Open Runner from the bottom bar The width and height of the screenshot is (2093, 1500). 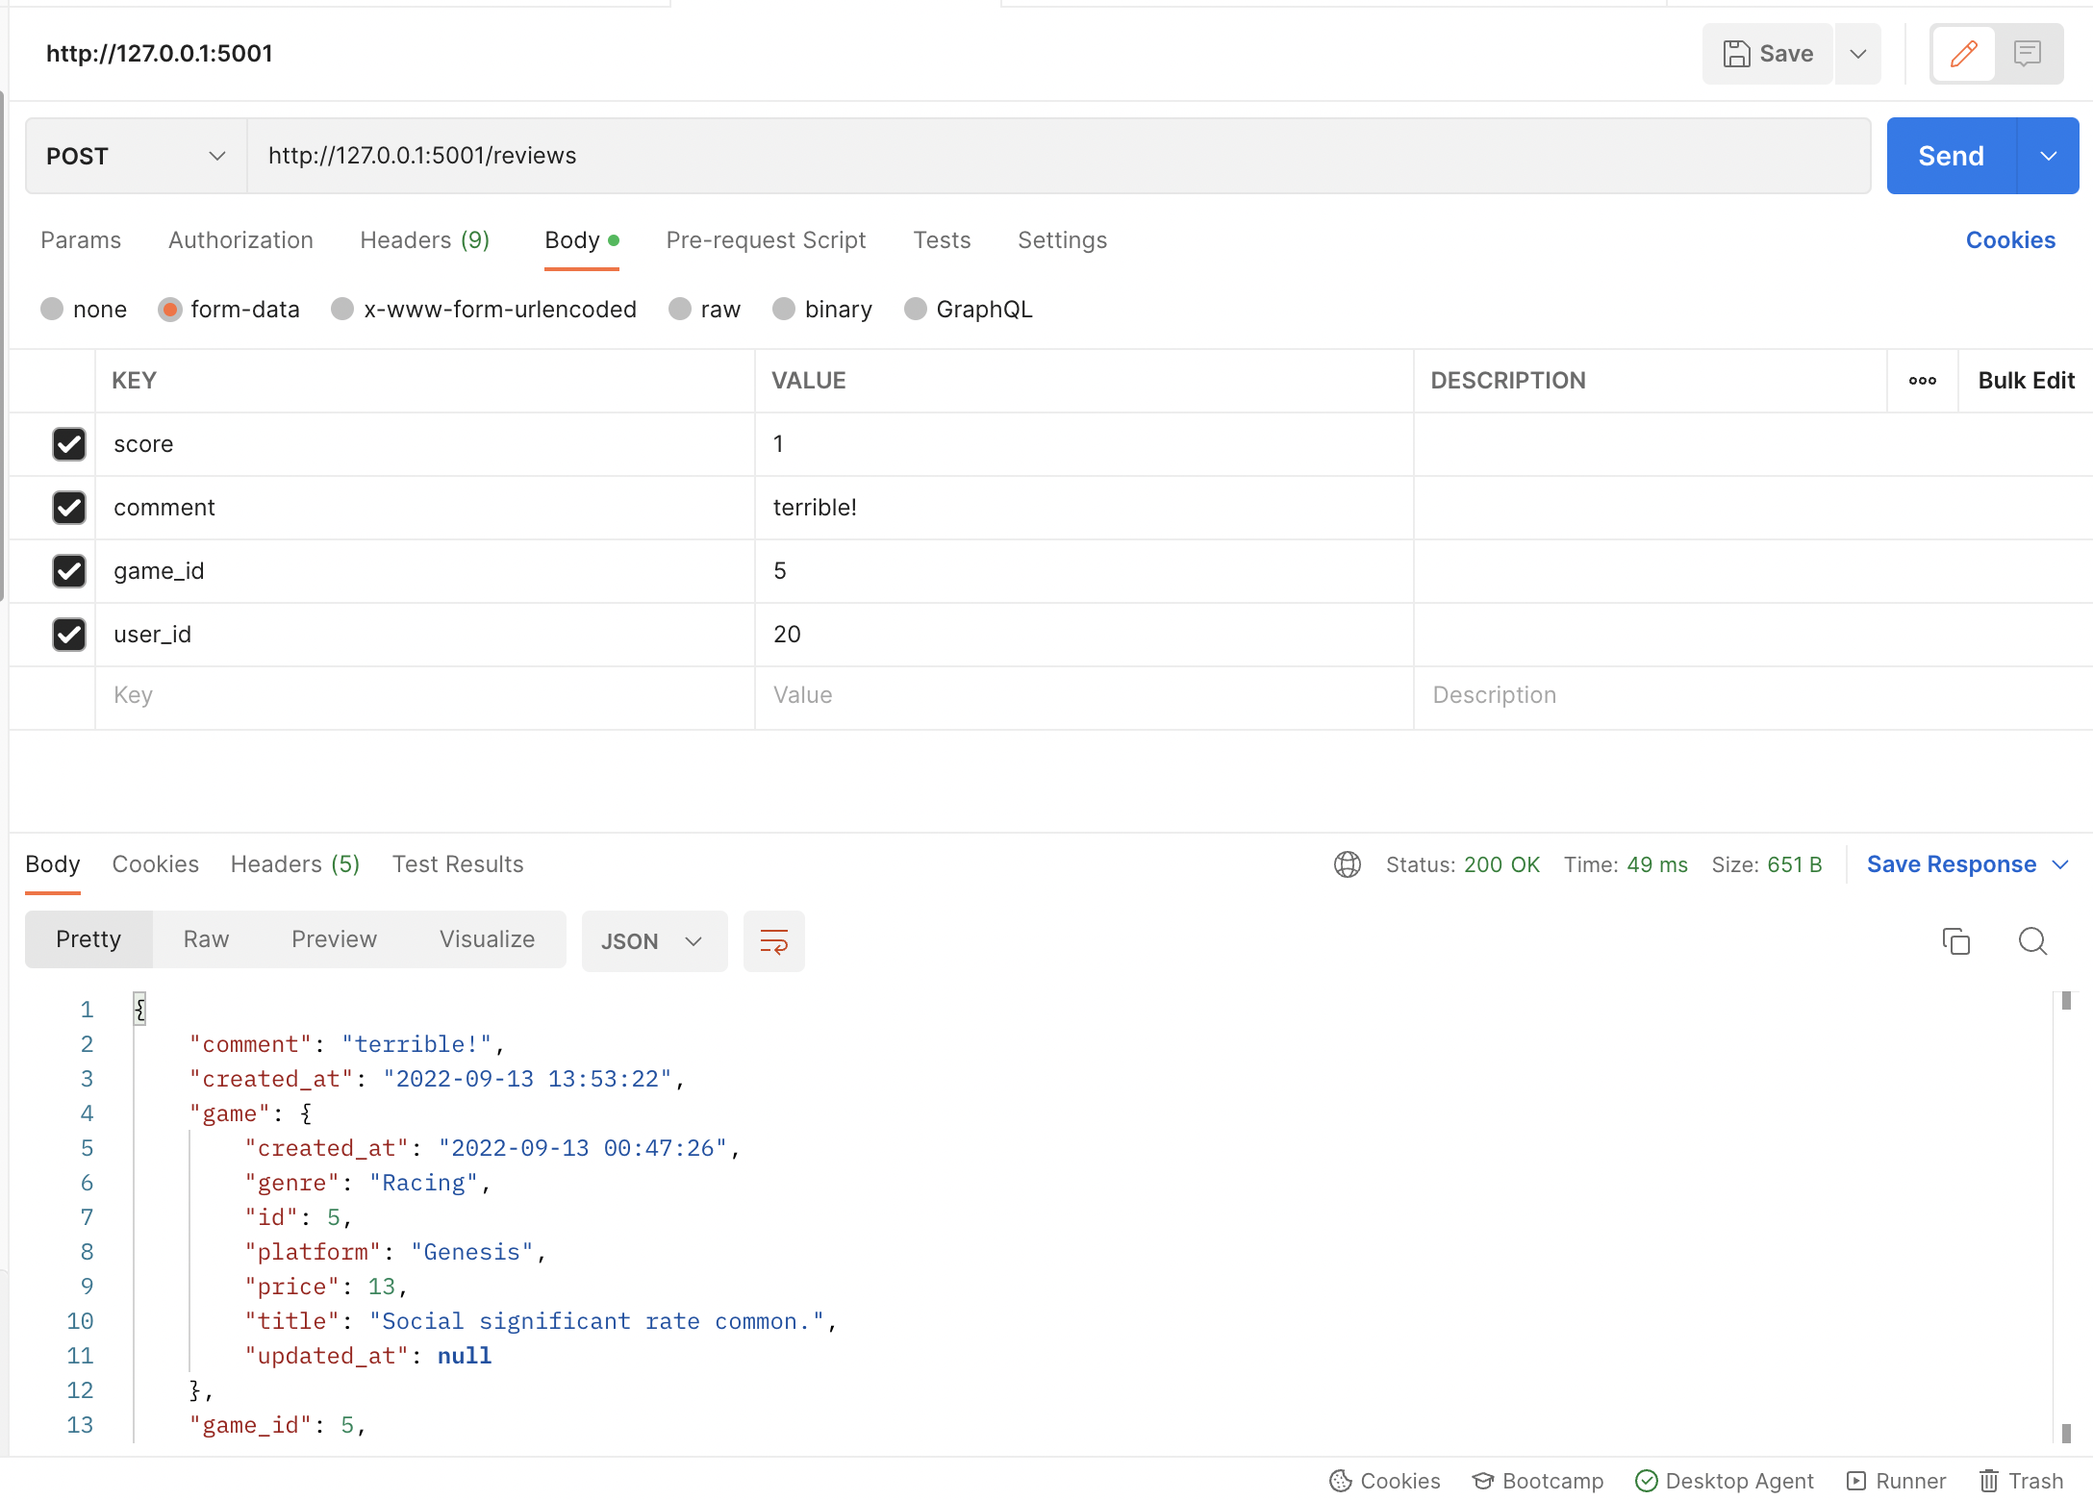(1896, 1481)
